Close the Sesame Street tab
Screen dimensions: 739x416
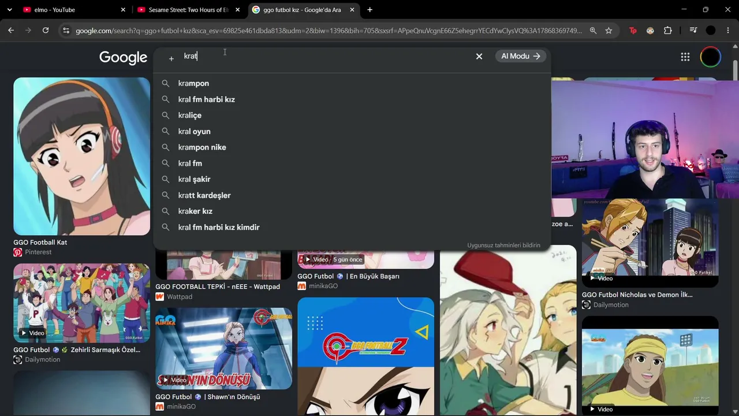point(237,10)
